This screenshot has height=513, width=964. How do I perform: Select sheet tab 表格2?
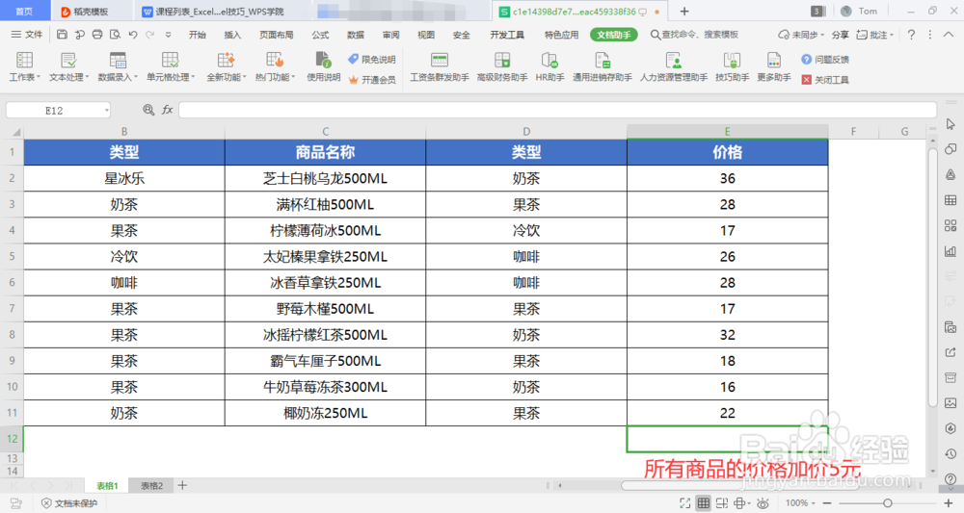click(152, 485)
